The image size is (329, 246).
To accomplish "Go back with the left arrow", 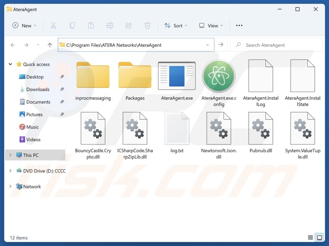I will point(13,45).
